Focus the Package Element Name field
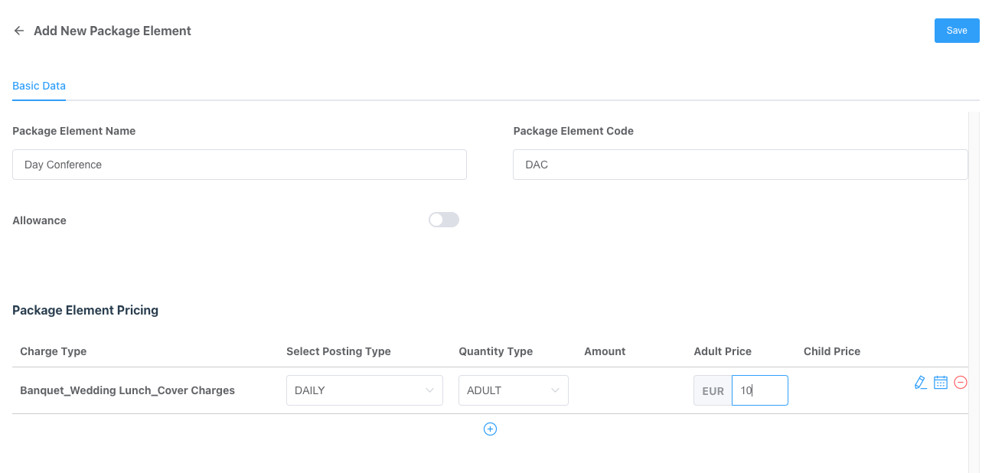992x473 pixels. (240, 165)
